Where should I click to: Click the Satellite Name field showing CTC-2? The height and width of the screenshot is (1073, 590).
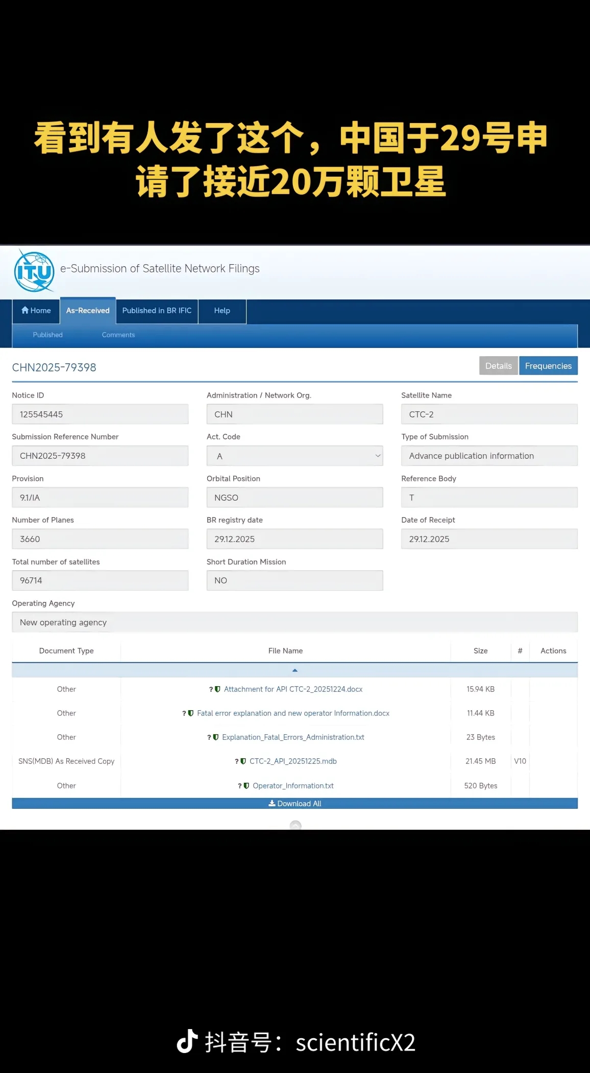point(489,414)
